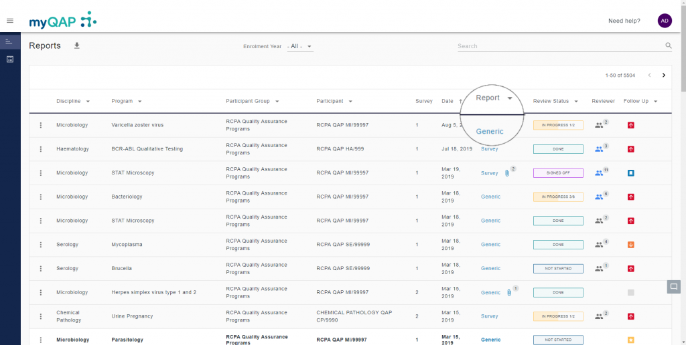The height and width of the screenshot is (345, 686).
Task: Click the Survey column header
Action: [424, 101]
